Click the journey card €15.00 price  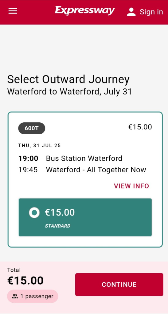(140, 127)
